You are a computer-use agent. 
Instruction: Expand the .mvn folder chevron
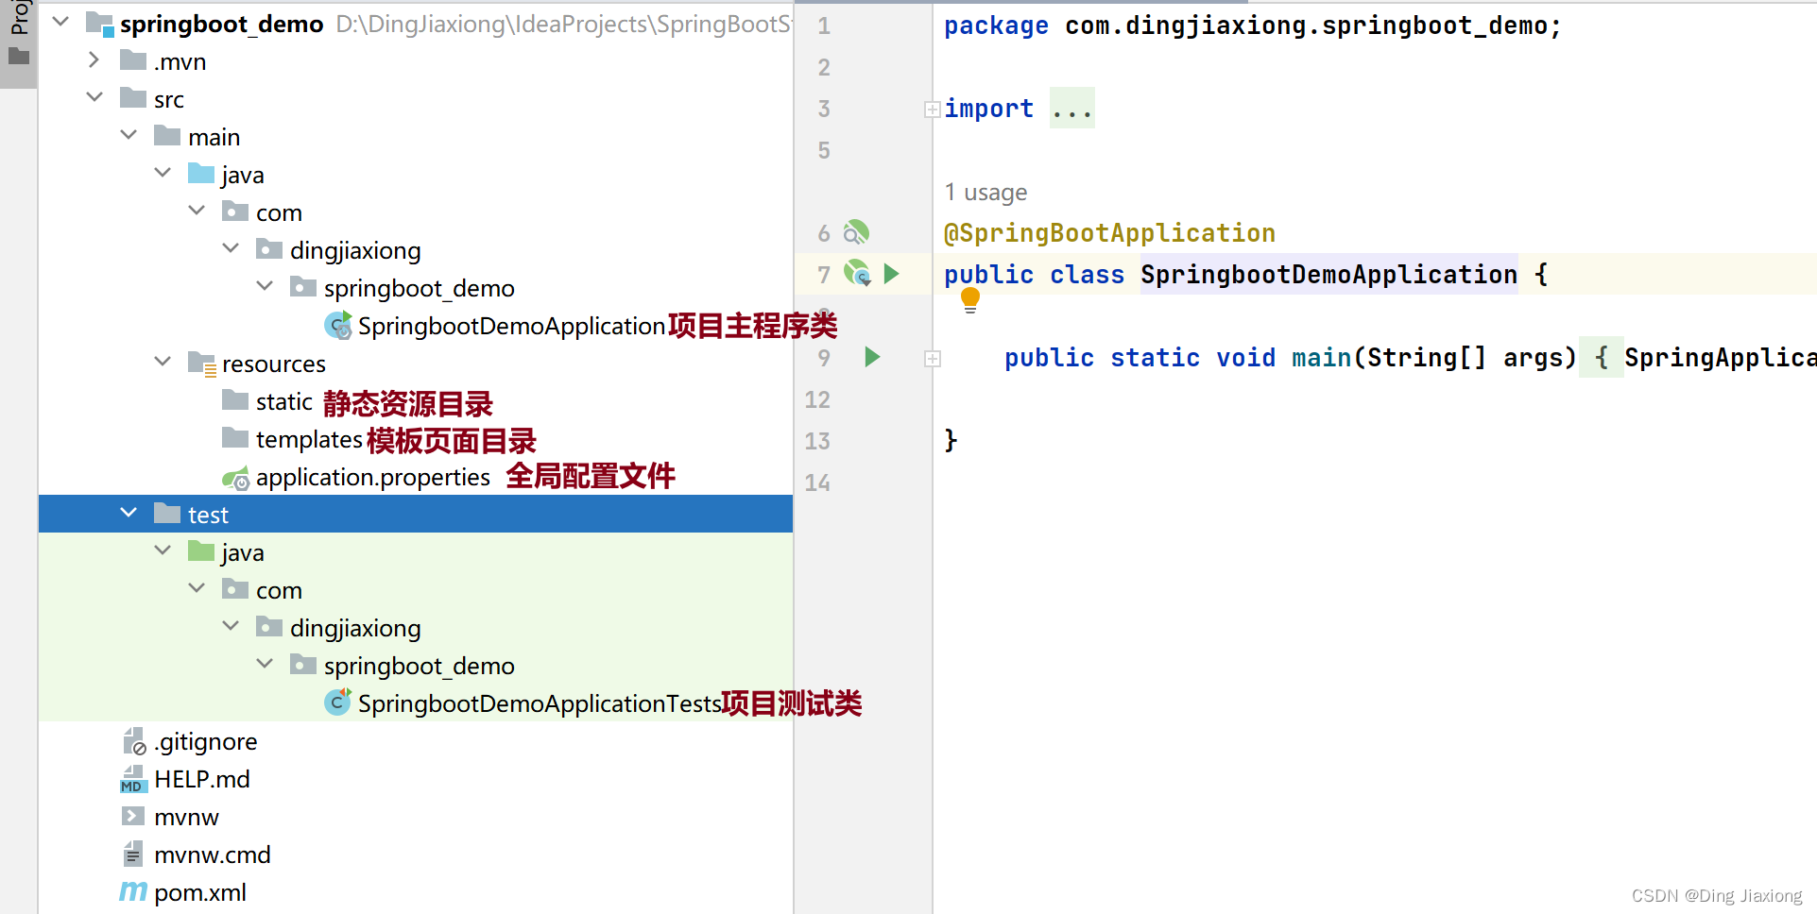94,59
